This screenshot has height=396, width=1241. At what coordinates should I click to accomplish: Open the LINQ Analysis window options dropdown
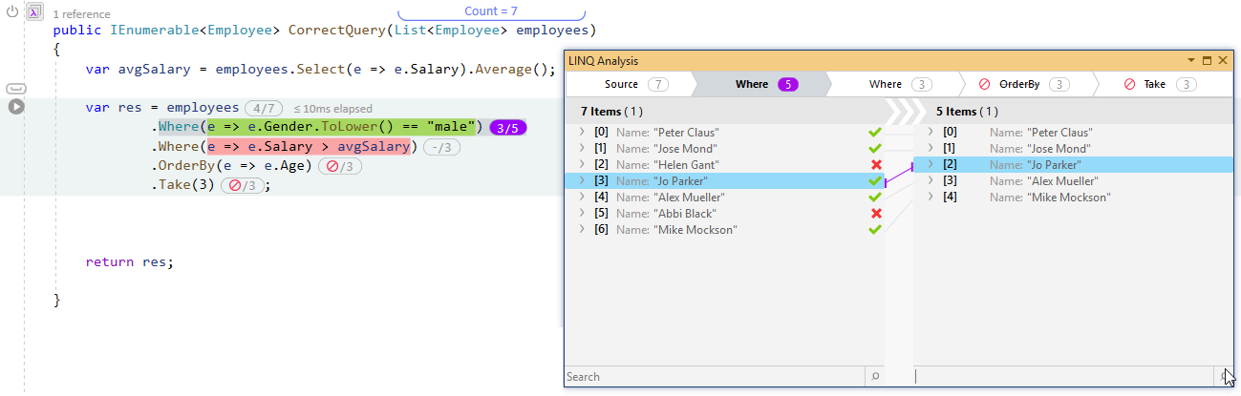(x=1190, y=60)
